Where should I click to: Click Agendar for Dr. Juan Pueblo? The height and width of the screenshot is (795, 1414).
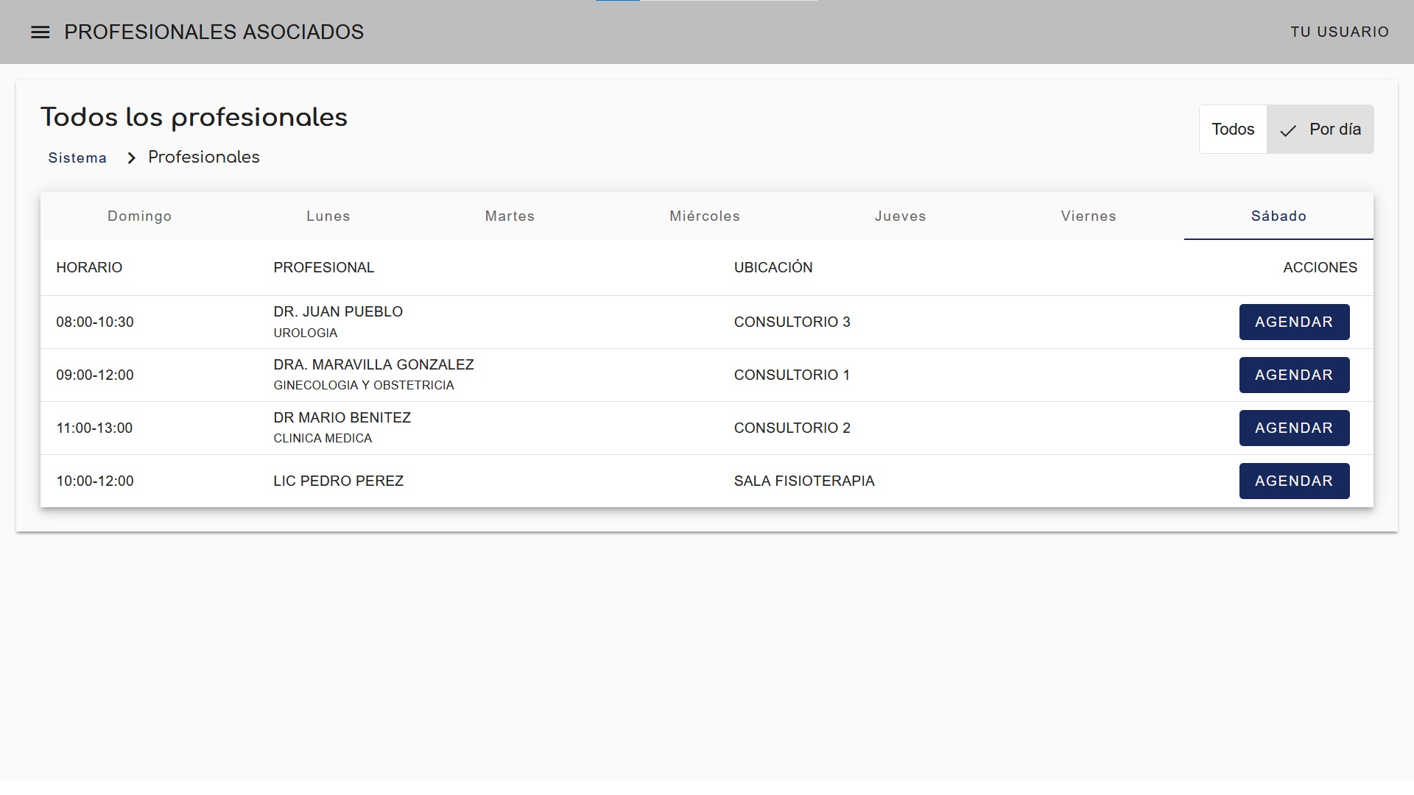pos(1294,322)
